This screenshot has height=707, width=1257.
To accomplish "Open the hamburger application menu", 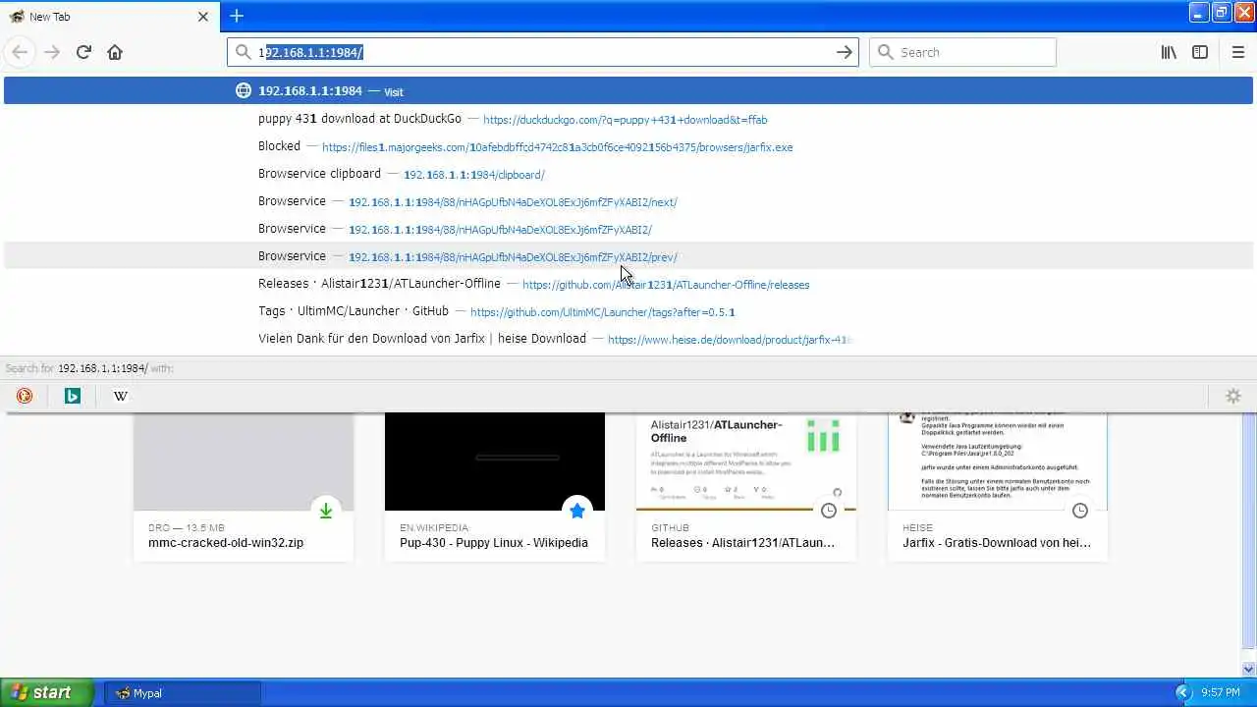I will tap(1238, 52).
